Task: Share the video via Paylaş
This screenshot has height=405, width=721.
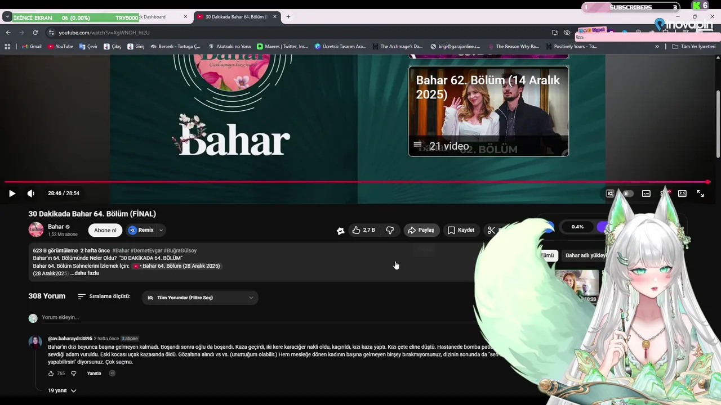Action: [421, 230]
